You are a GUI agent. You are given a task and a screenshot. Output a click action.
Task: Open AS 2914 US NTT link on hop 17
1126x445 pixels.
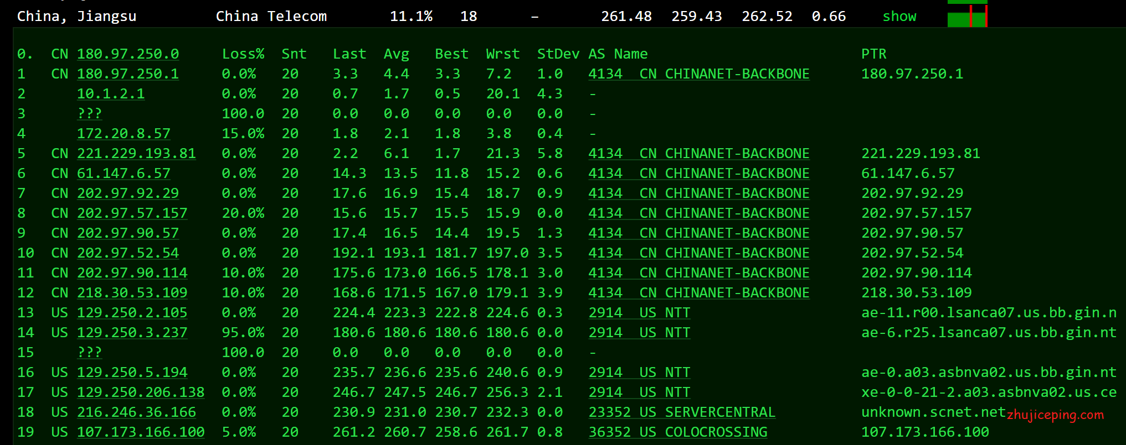[639, 392]
